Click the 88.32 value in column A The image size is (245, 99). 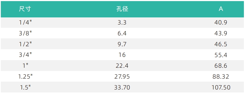(221, 77)
